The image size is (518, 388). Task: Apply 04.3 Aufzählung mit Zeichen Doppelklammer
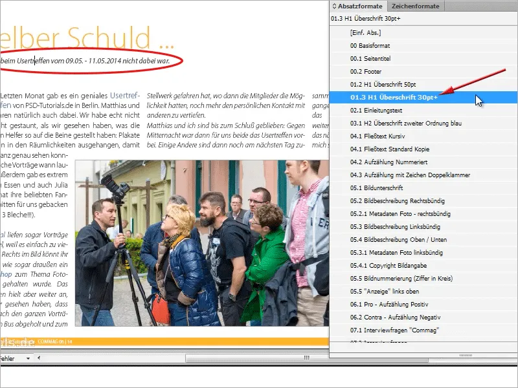[423, 175]
